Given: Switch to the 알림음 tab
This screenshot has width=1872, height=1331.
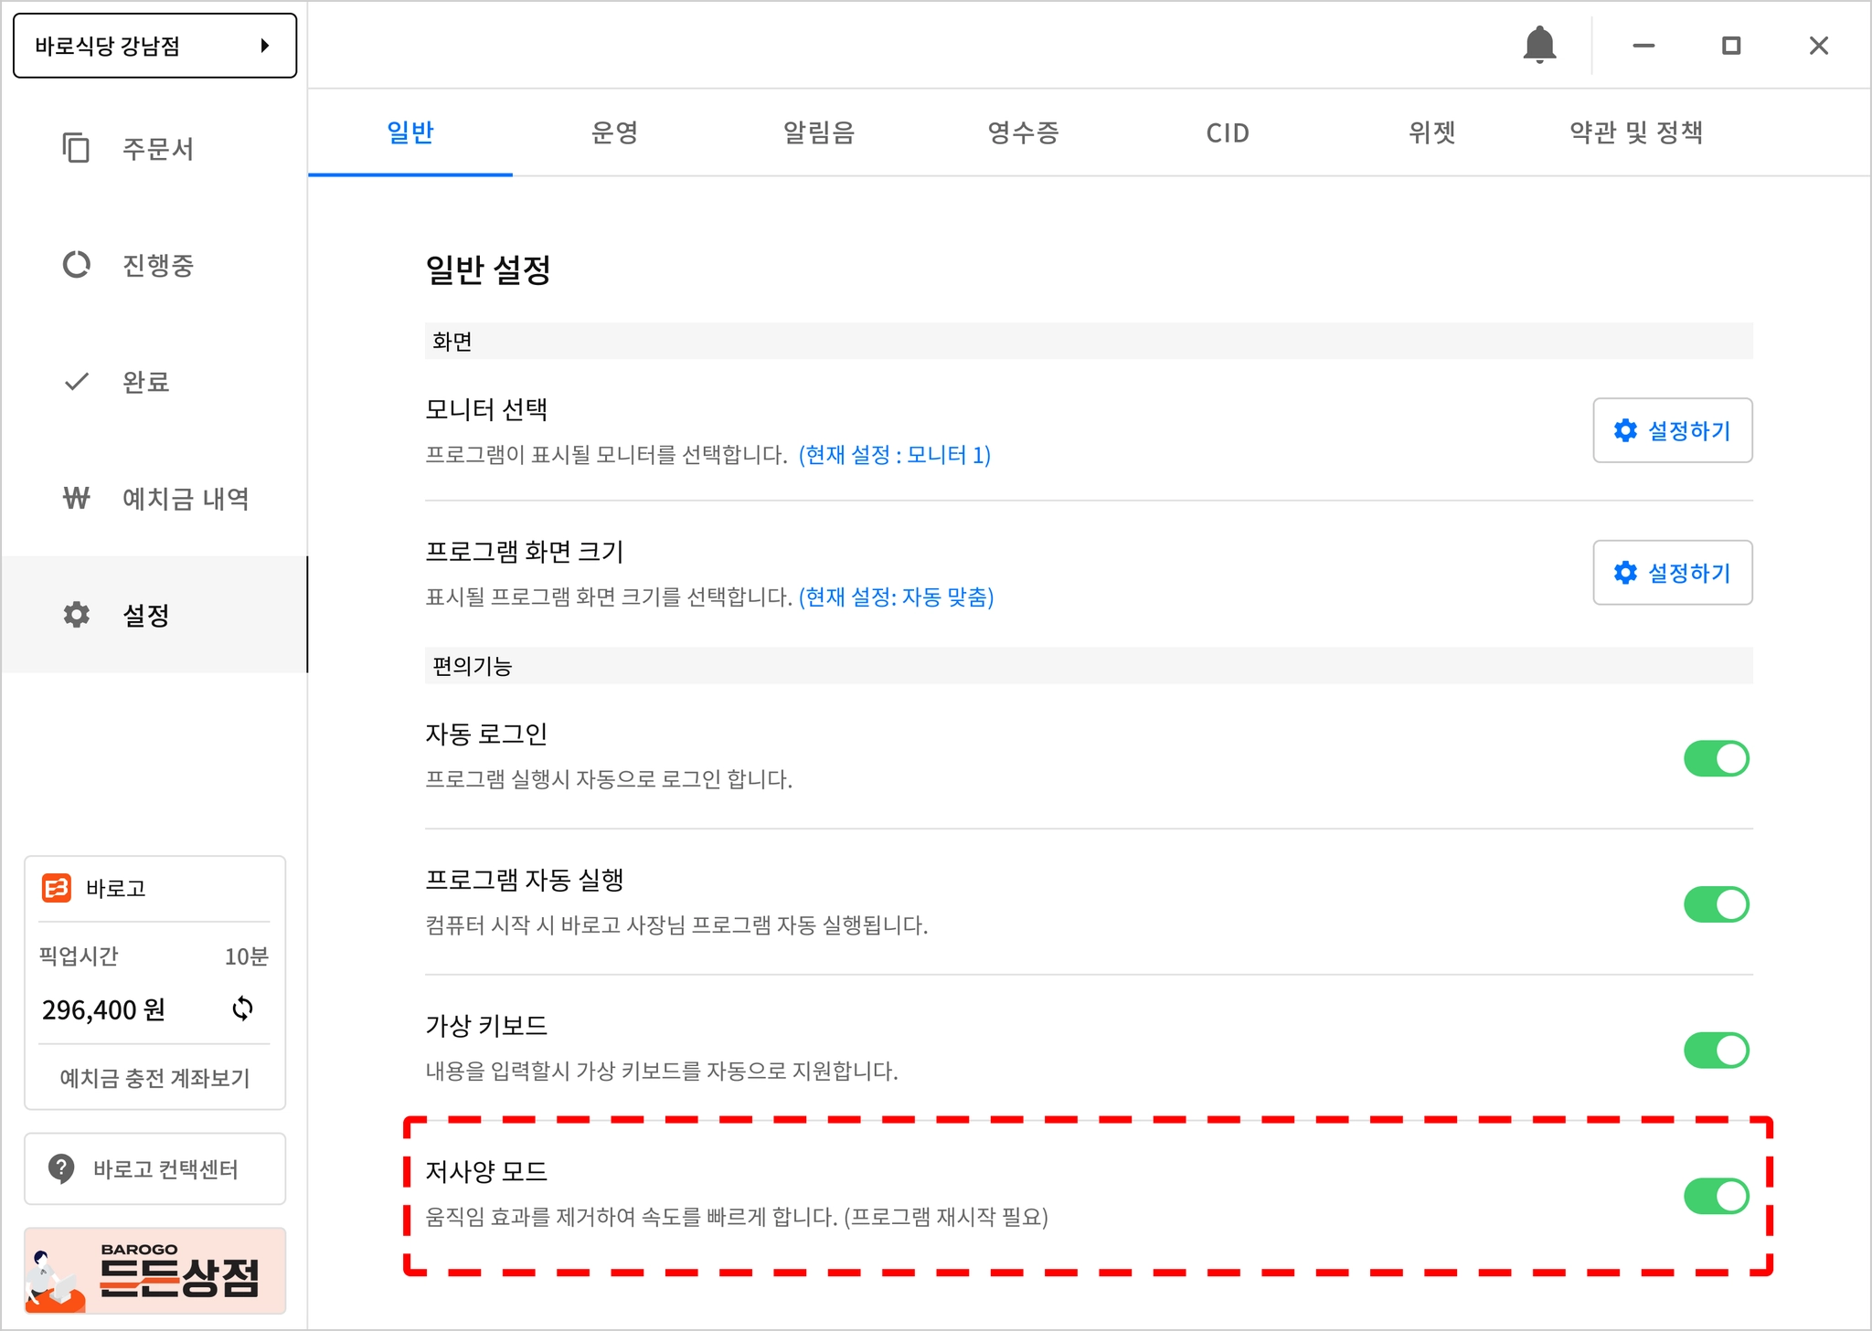Looking at the screenshot, I should pyautogui.click(x=818, y=133).
